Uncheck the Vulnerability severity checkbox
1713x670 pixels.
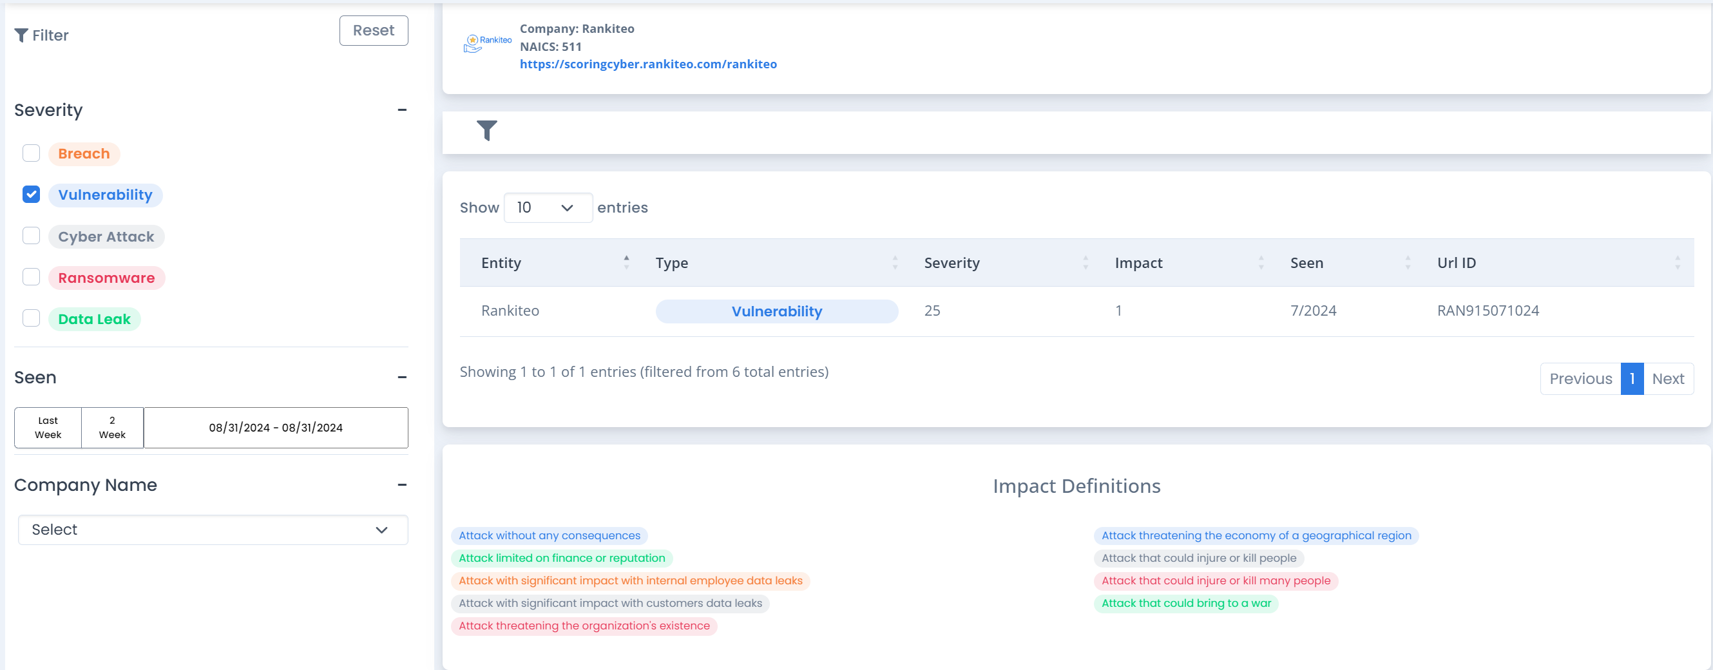(x=32, y=195)
